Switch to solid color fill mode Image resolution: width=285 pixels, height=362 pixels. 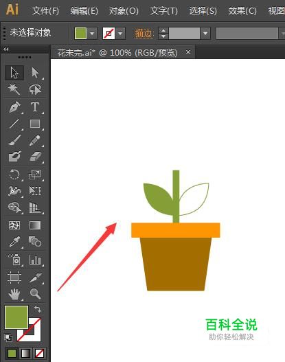click(x=12, y=353)
